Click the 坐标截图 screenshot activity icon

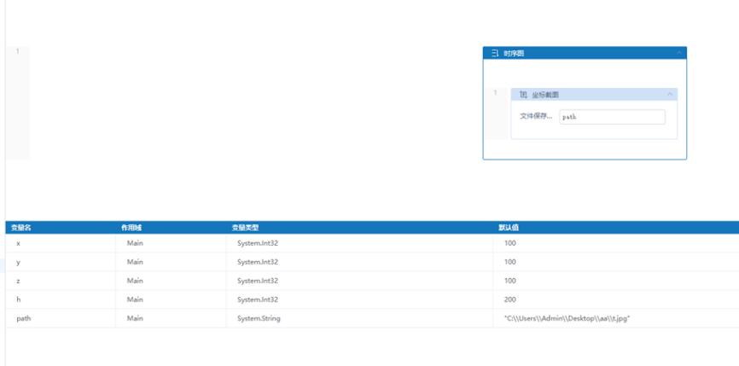pos(523,95)
